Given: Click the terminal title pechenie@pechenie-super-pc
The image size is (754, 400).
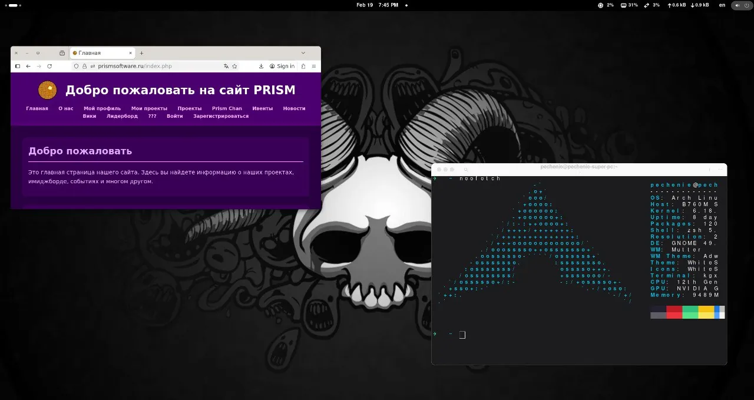Looking at the screenshot, I should click(579, 167).
